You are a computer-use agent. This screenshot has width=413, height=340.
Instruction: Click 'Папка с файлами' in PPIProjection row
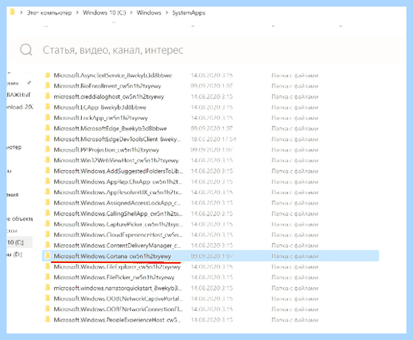(295, 150)
